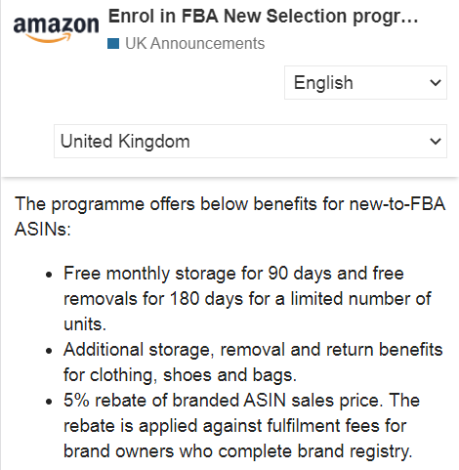Open the United Kingdom country dropdown
Image resolution: width=459 pixels, height=470 pixels.
pos(250,141)
